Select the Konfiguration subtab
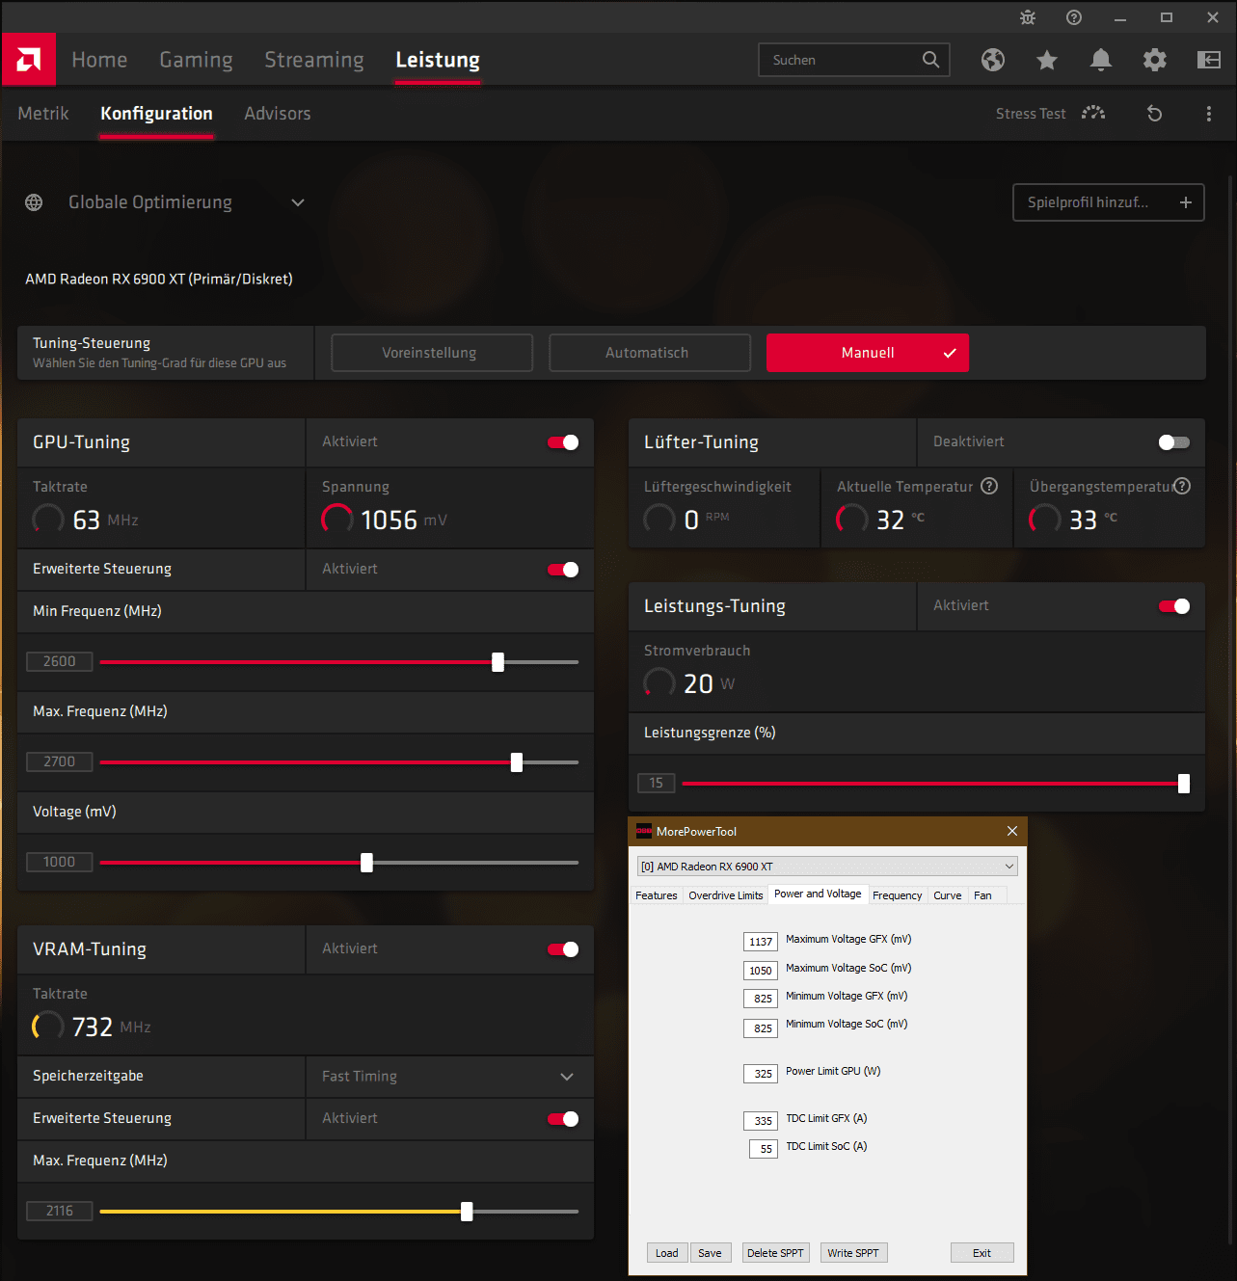The image size is (1237, 1281). (156, 114)
